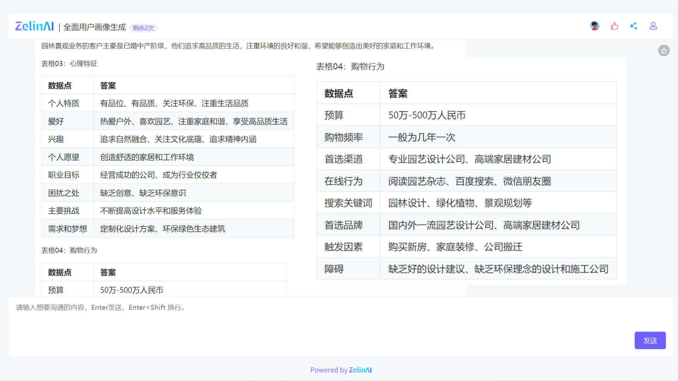Click the 个人愿望 row label
678x381 pixels.
coord(64,157)
